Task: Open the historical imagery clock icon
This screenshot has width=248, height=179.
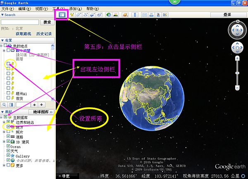Action: pos(109,15)
